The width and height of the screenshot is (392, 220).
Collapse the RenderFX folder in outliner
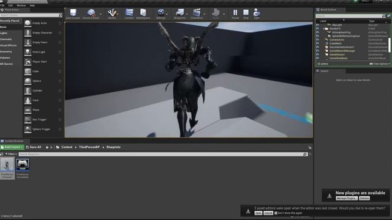324,29
